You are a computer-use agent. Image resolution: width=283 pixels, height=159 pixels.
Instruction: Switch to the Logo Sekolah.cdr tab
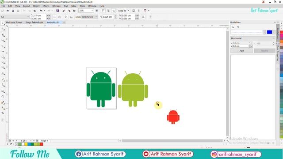point(34,23)
